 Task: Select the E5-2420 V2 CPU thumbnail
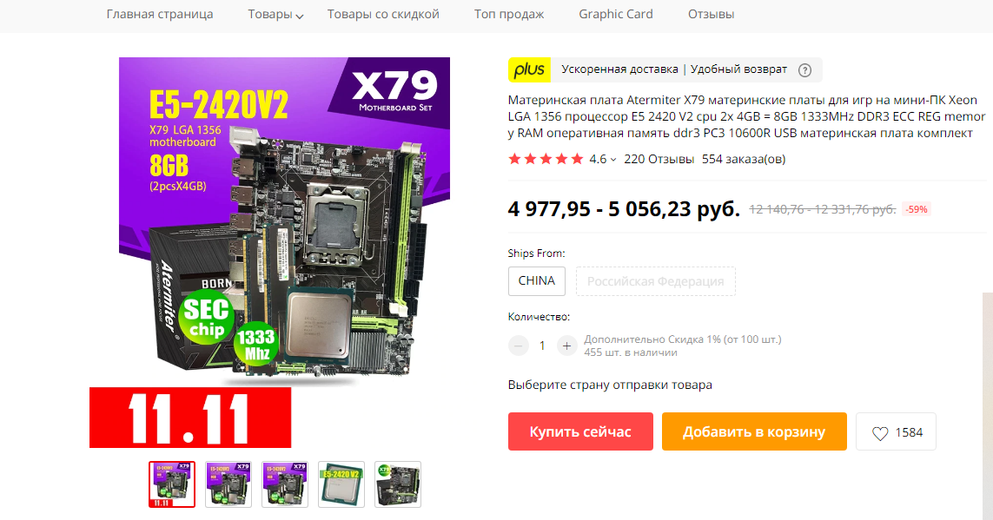tap(341, 484)
